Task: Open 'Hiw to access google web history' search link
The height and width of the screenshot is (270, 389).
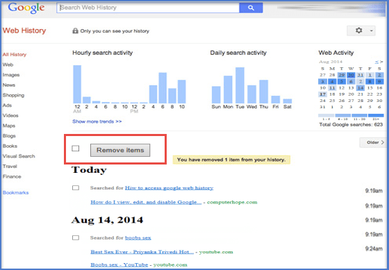Action: [x=169, y=188]
